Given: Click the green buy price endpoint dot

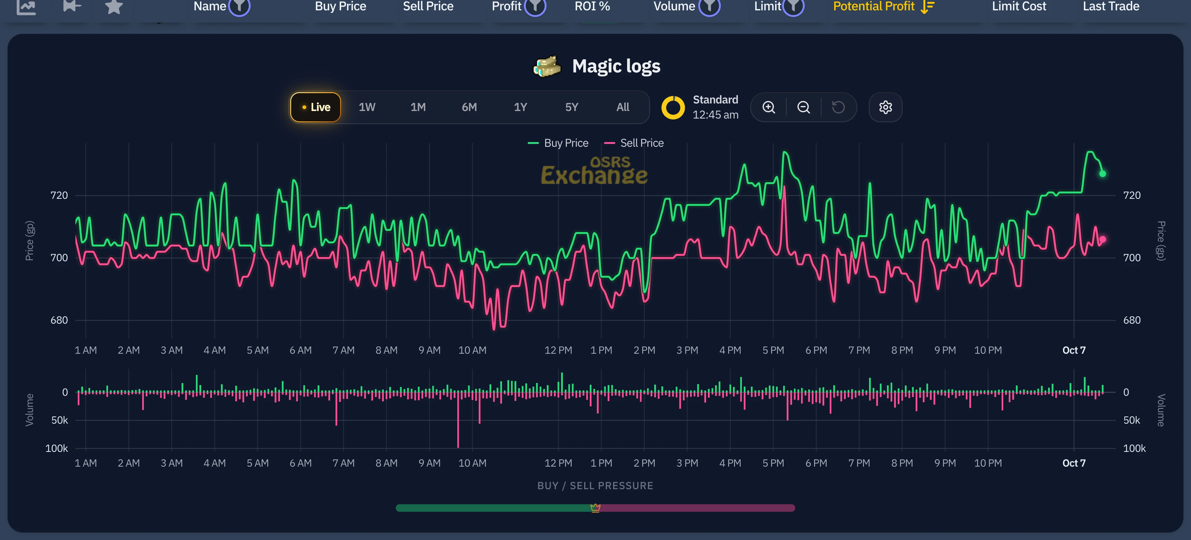Looking at the screenshot, I should (1103, 174).
